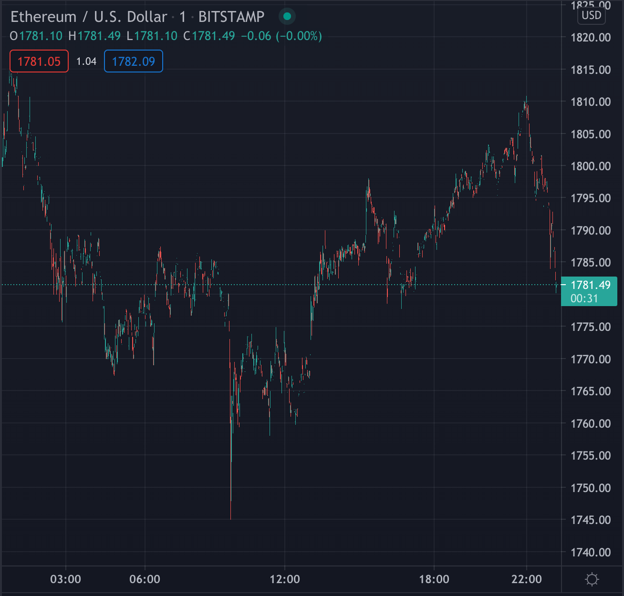Screen dimensions: 624x596
Task: Click the 18:00 label on time axis
Action: (x=434, y=579)
